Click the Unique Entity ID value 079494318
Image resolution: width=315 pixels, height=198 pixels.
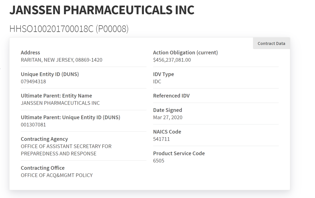(33, 82)
